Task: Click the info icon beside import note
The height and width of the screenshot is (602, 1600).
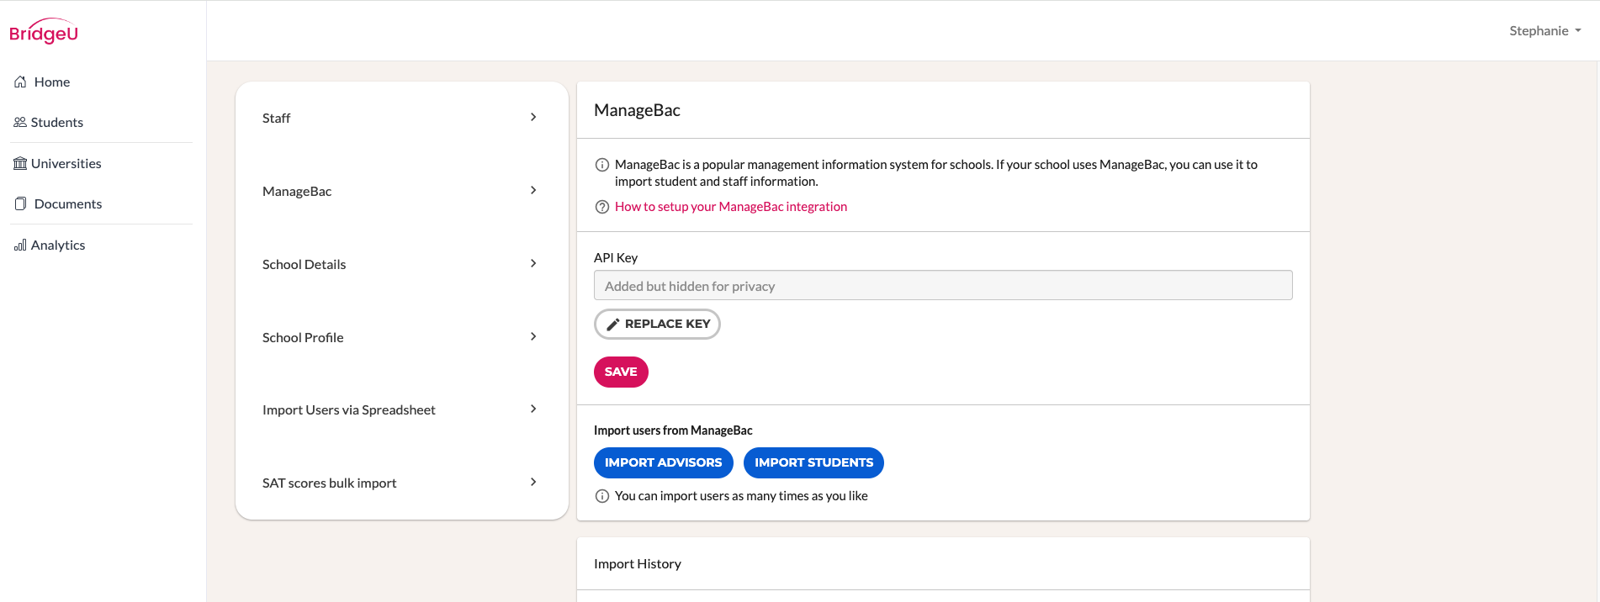Action: (602, 496)
